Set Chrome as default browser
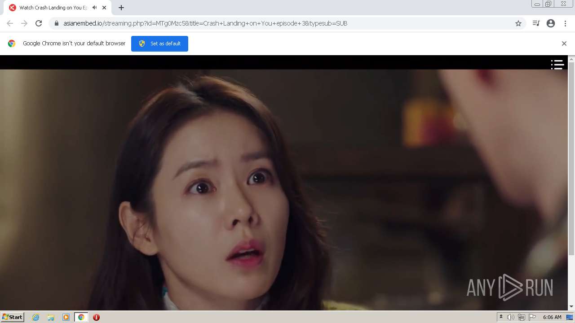 (x=159, y=44)
